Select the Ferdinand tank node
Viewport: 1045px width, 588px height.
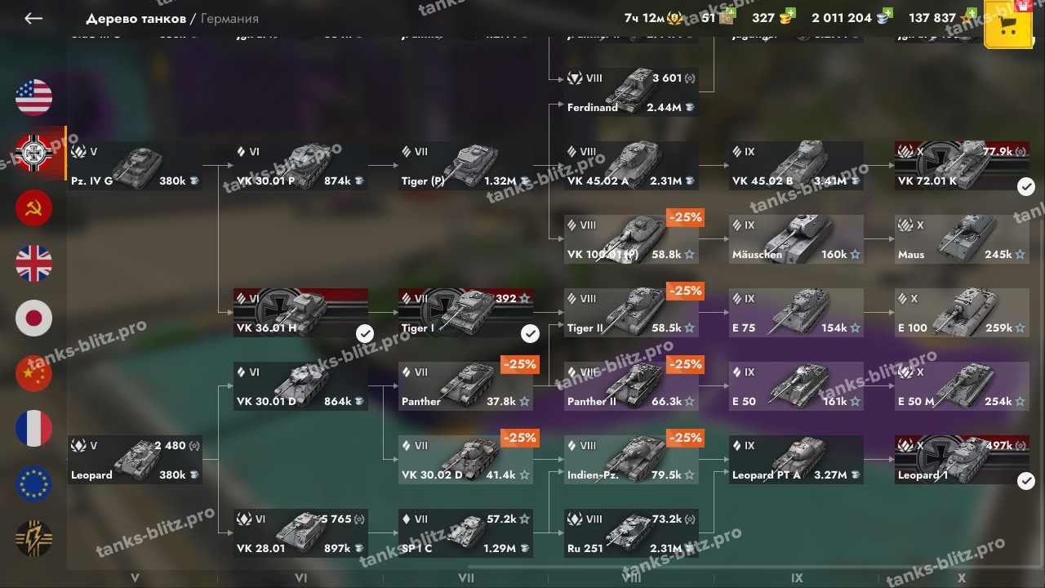pyautogui.click(x=631, y=92)
